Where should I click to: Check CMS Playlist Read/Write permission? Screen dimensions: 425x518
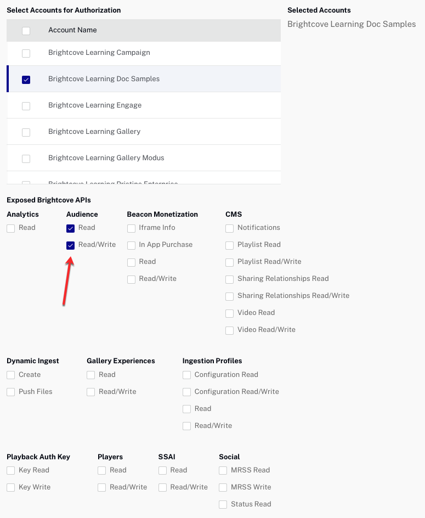click(229, 262)
